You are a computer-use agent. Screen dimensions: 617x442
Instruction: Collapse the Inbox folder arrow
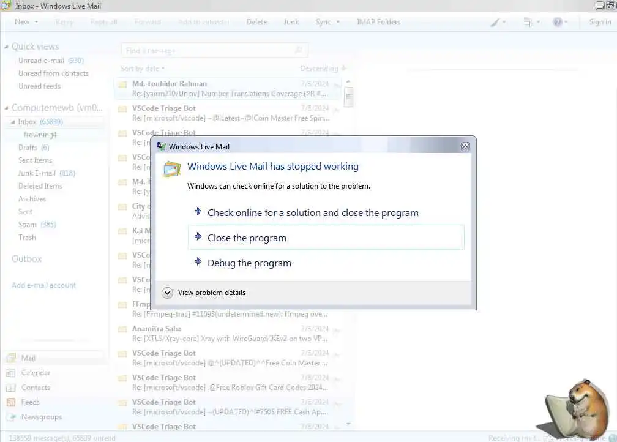click(x=13, y=122)
